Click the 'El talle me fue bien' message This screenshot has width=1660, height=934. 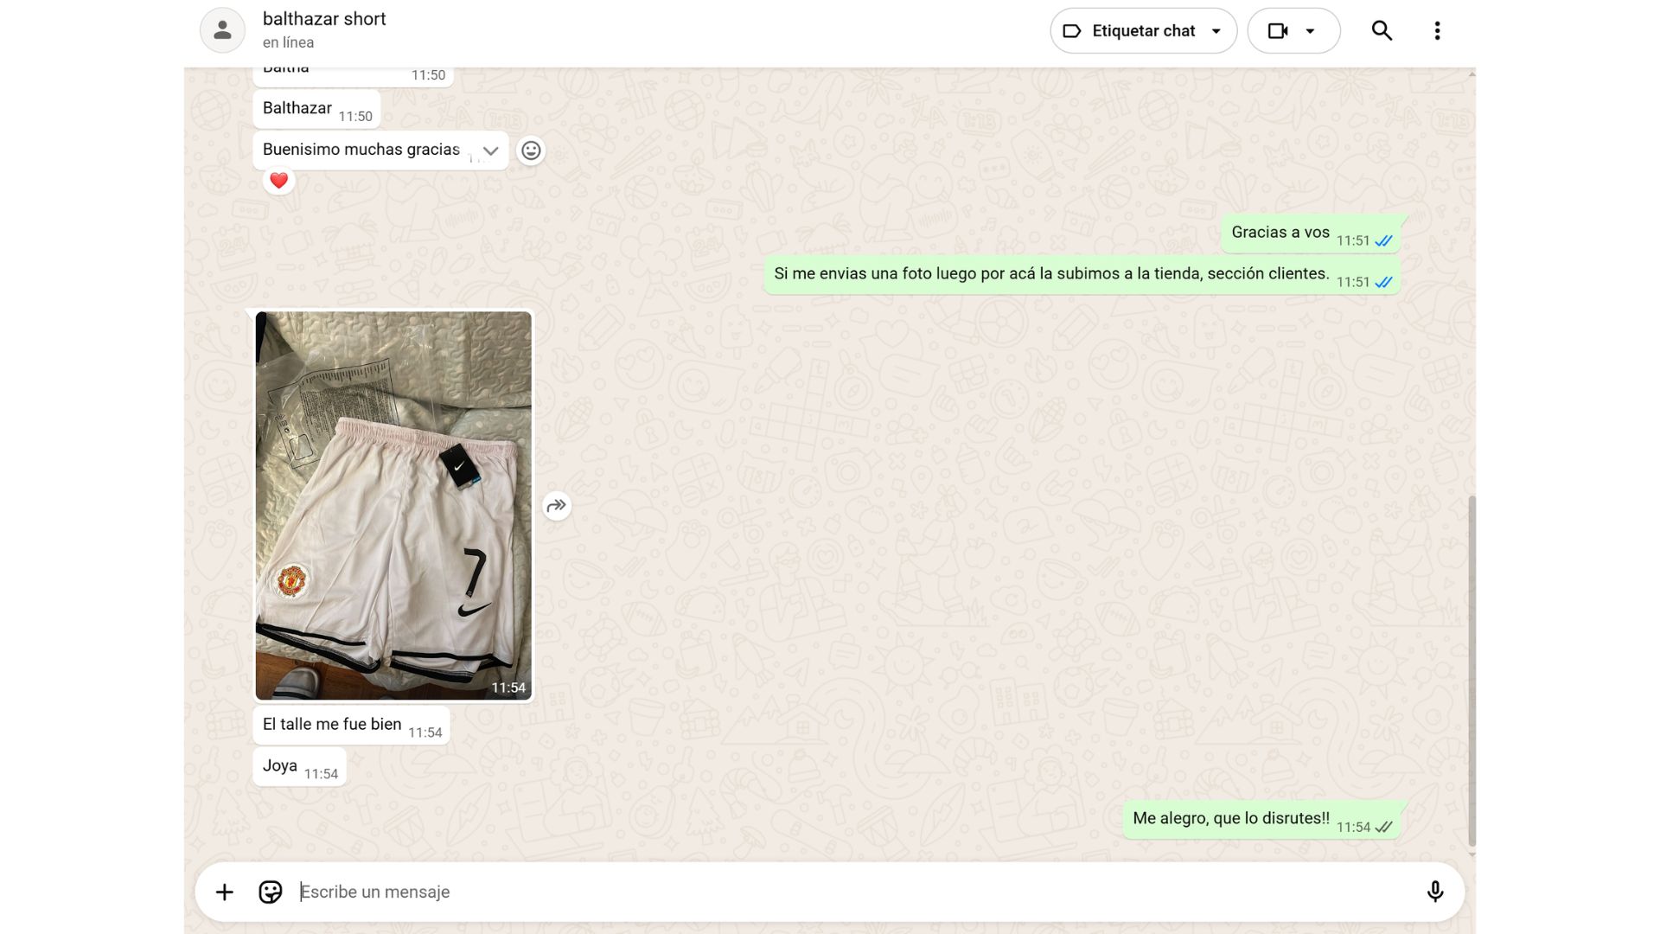click(x=332, y=725)
